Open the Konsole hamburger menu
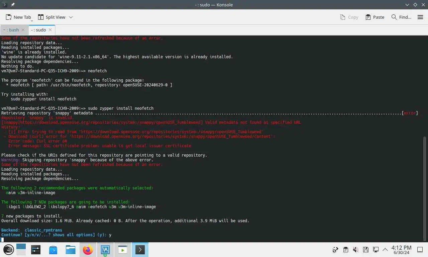 point(420,17)
